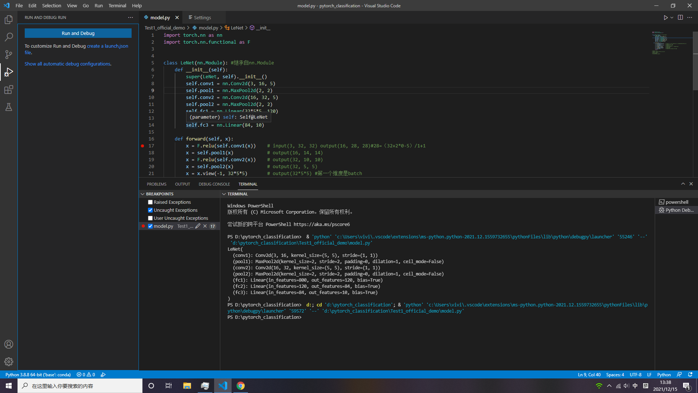Screen dimensions: 698x393
Task: Click the blue Run and Debug button
Action: coord(78,33)
